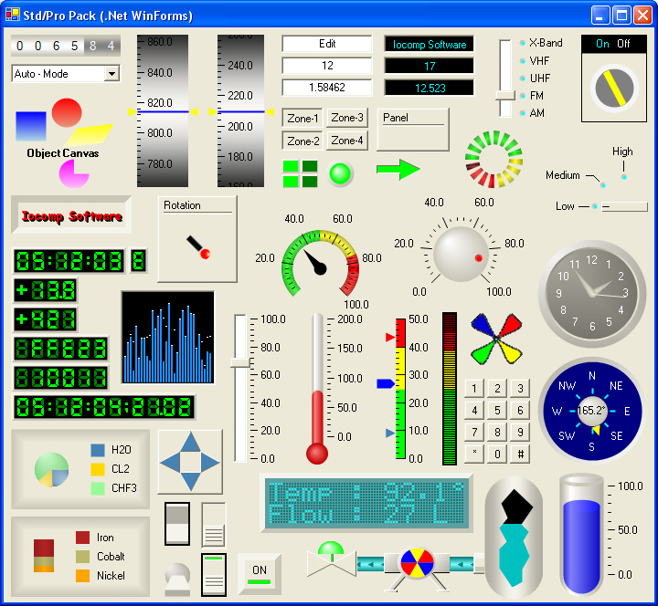
Task: Turn the On/Off rotary switch knob
Action: [x=614, y=88]
